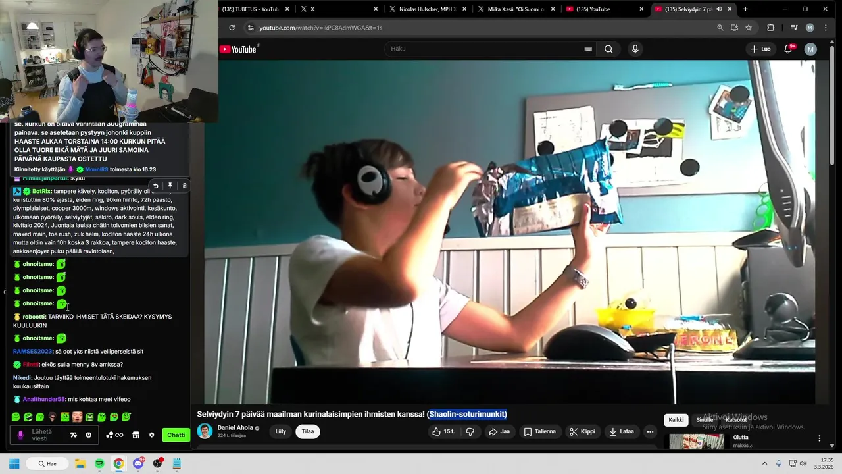Delete the BotRix chat message trash icon
Image resolution: width=842 pixels, height=474 pixels.
click(x=184, y=186)
